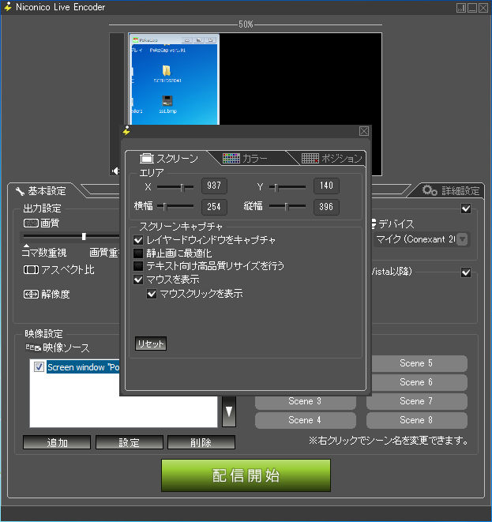Screen dimensions: 492x522
Task: Click the 解像度 resolution icon
Action: [x=31, y=295]
